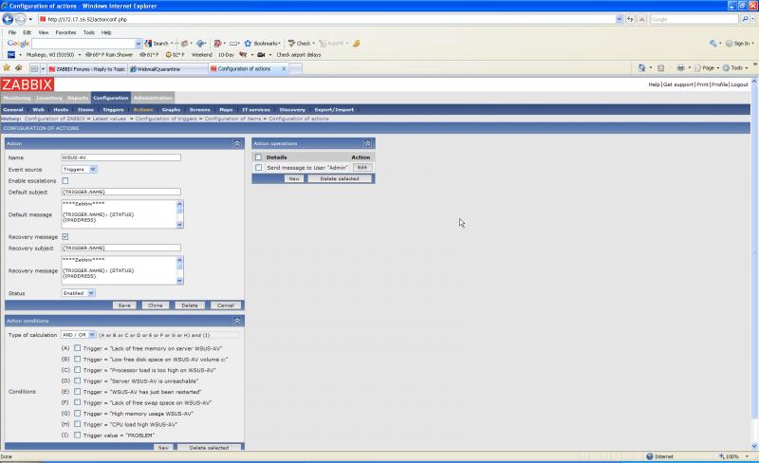Click the spell Check icon in Google toolbar
759x463 pixels.
pyautogui.click(x=291, y=43)
